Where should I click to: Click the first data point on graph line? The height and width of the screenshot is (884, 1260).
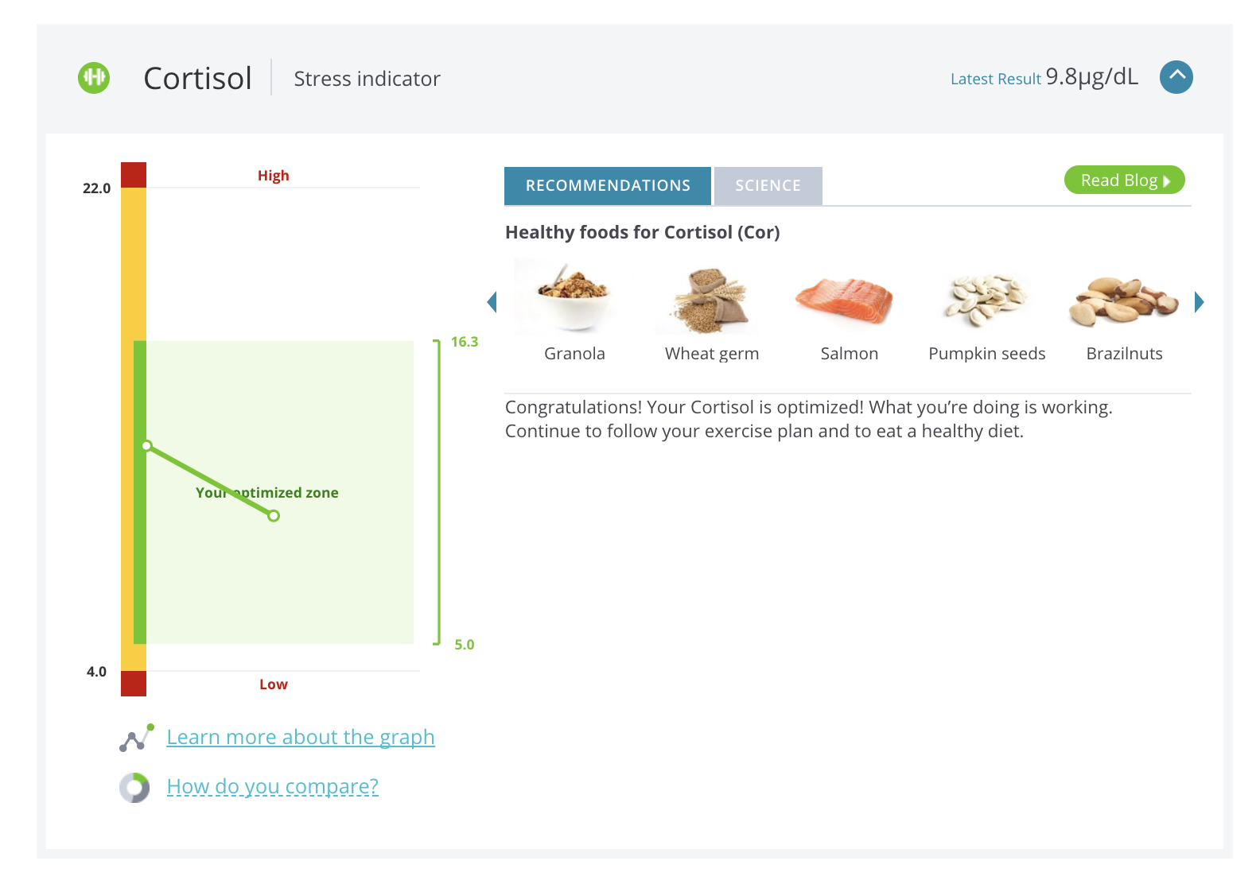pos(147,446)
